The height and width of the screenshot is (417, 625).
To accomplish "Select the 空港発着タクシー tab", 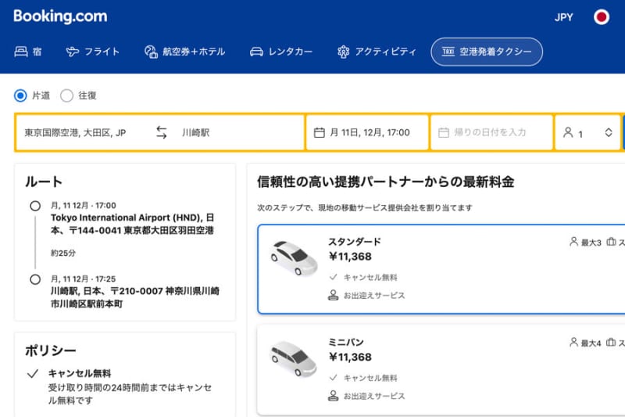I will click(486, 52).
